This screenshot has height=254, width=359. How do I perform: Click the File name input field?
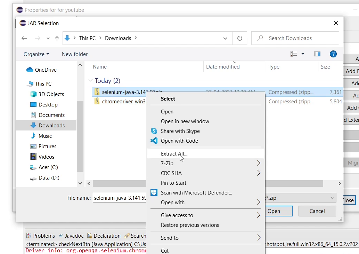pos(120,198)
